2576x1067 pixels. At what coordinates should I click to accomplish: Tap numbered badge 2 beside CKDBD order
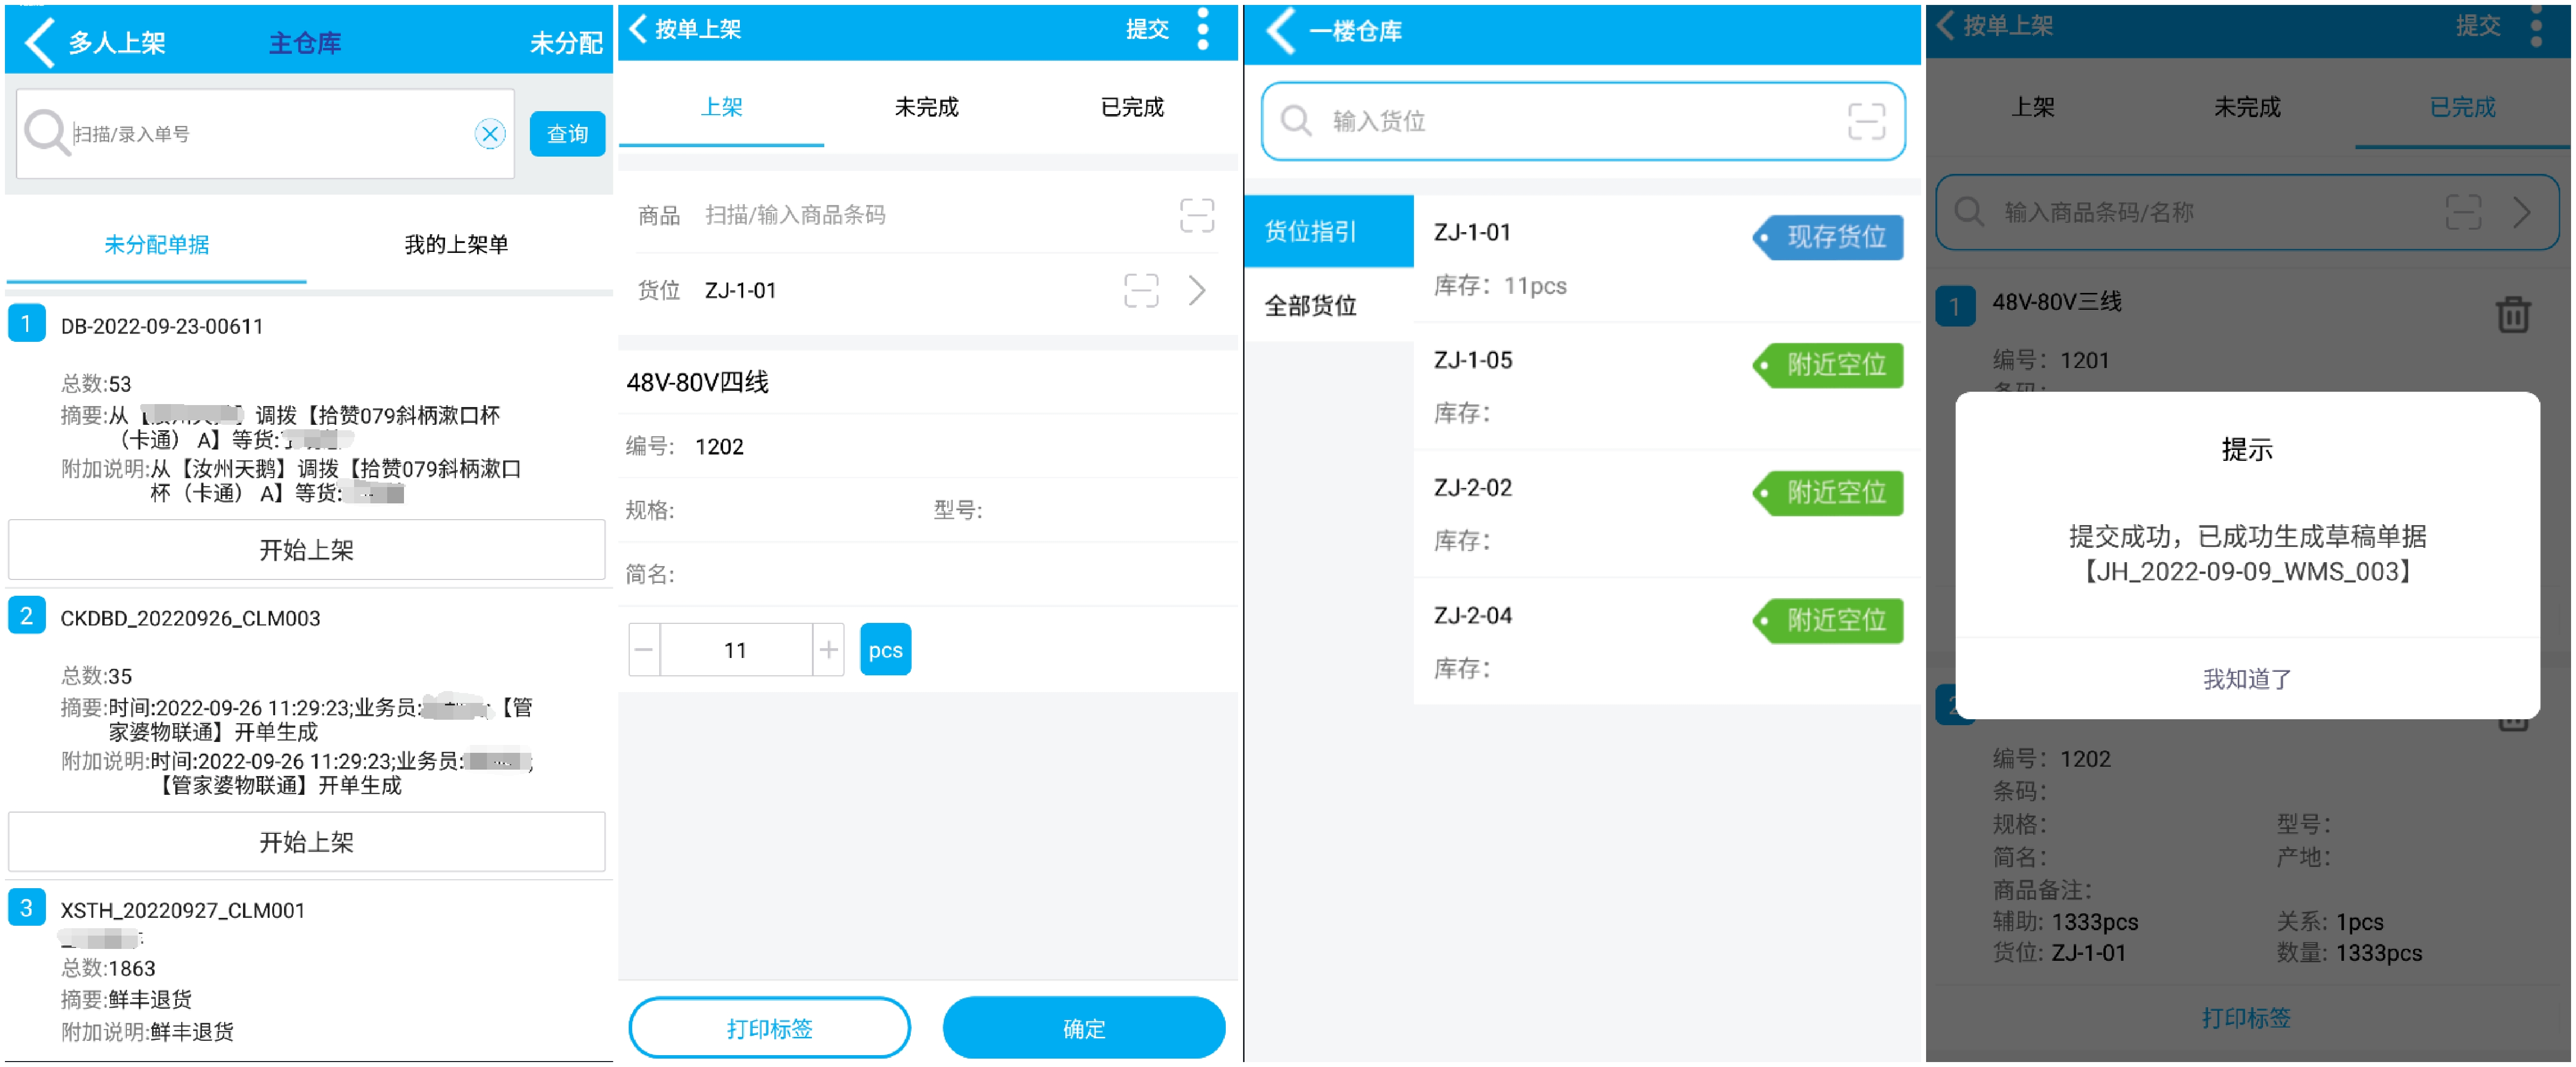(x=27, y=615)
